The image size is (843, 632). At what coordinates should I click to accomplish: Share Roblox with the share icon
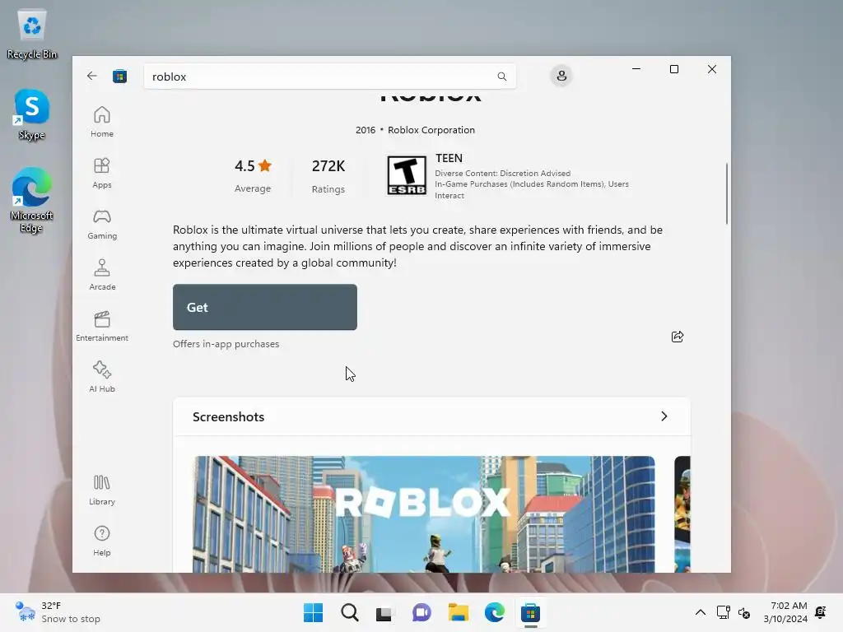678,337
